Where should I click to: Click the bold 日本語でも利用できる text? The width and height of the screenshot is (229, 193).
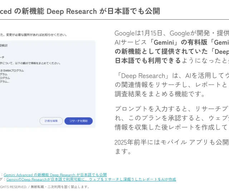(147, 60)
